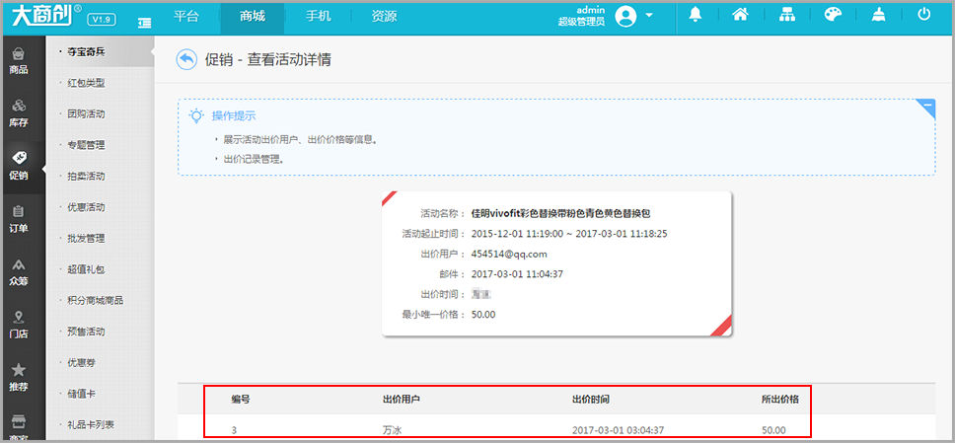The image size is (955, 444).
Task: Select 优惠活动 in the submenu
Action: [86, 207]
